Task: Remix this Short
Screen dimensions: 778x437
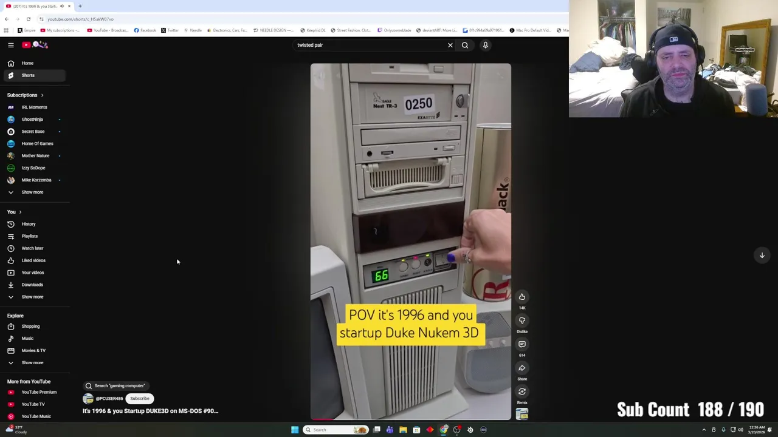Action: [x=522, y=391]
